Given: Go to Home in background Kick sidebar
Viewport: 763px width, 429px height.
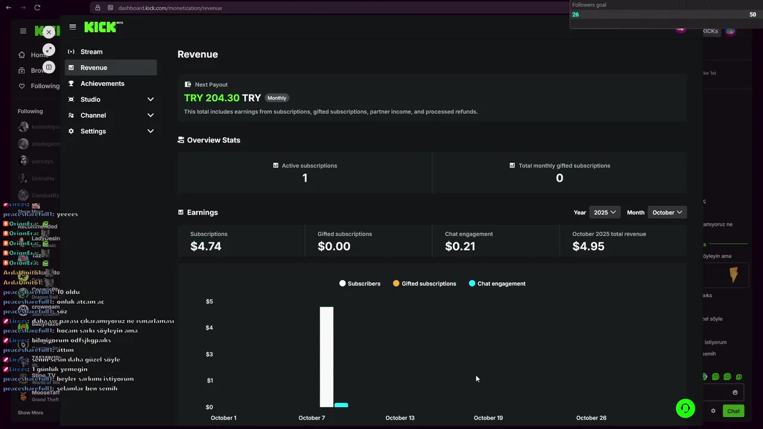Looking at the screenshot, I should pos(33,55).
